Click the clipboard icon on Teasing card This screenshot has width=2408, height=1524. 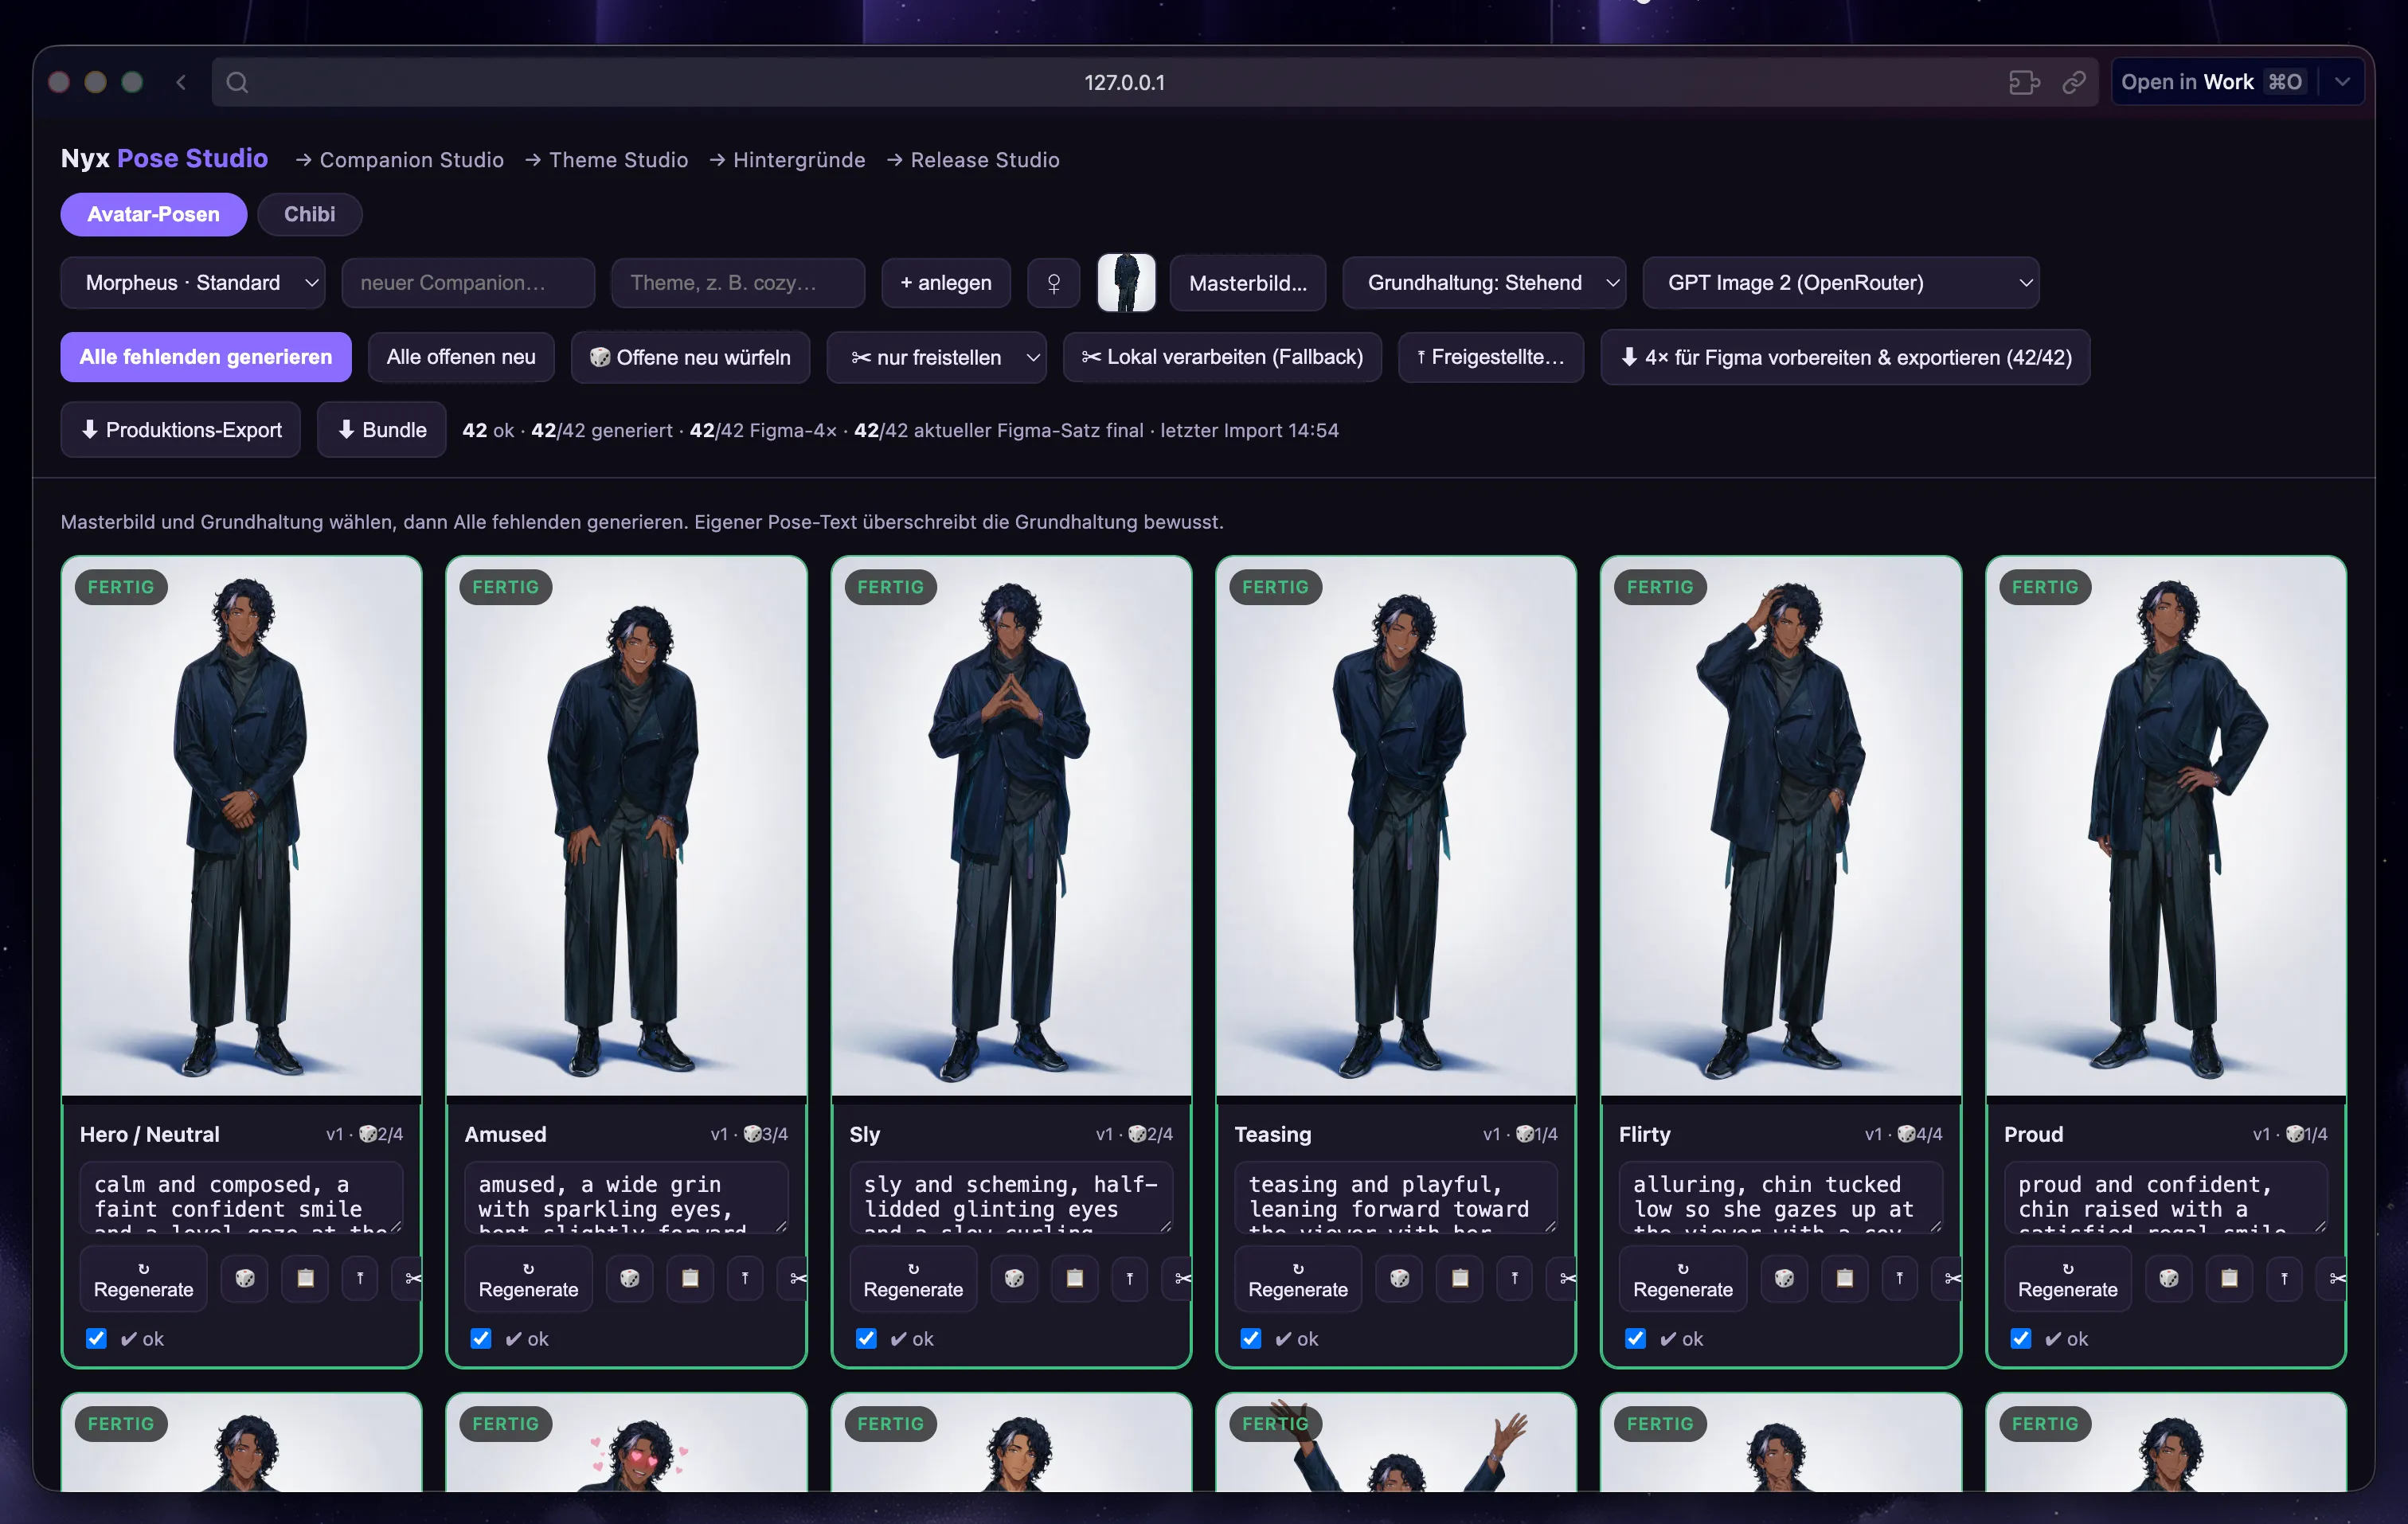pos(1460,1278)
